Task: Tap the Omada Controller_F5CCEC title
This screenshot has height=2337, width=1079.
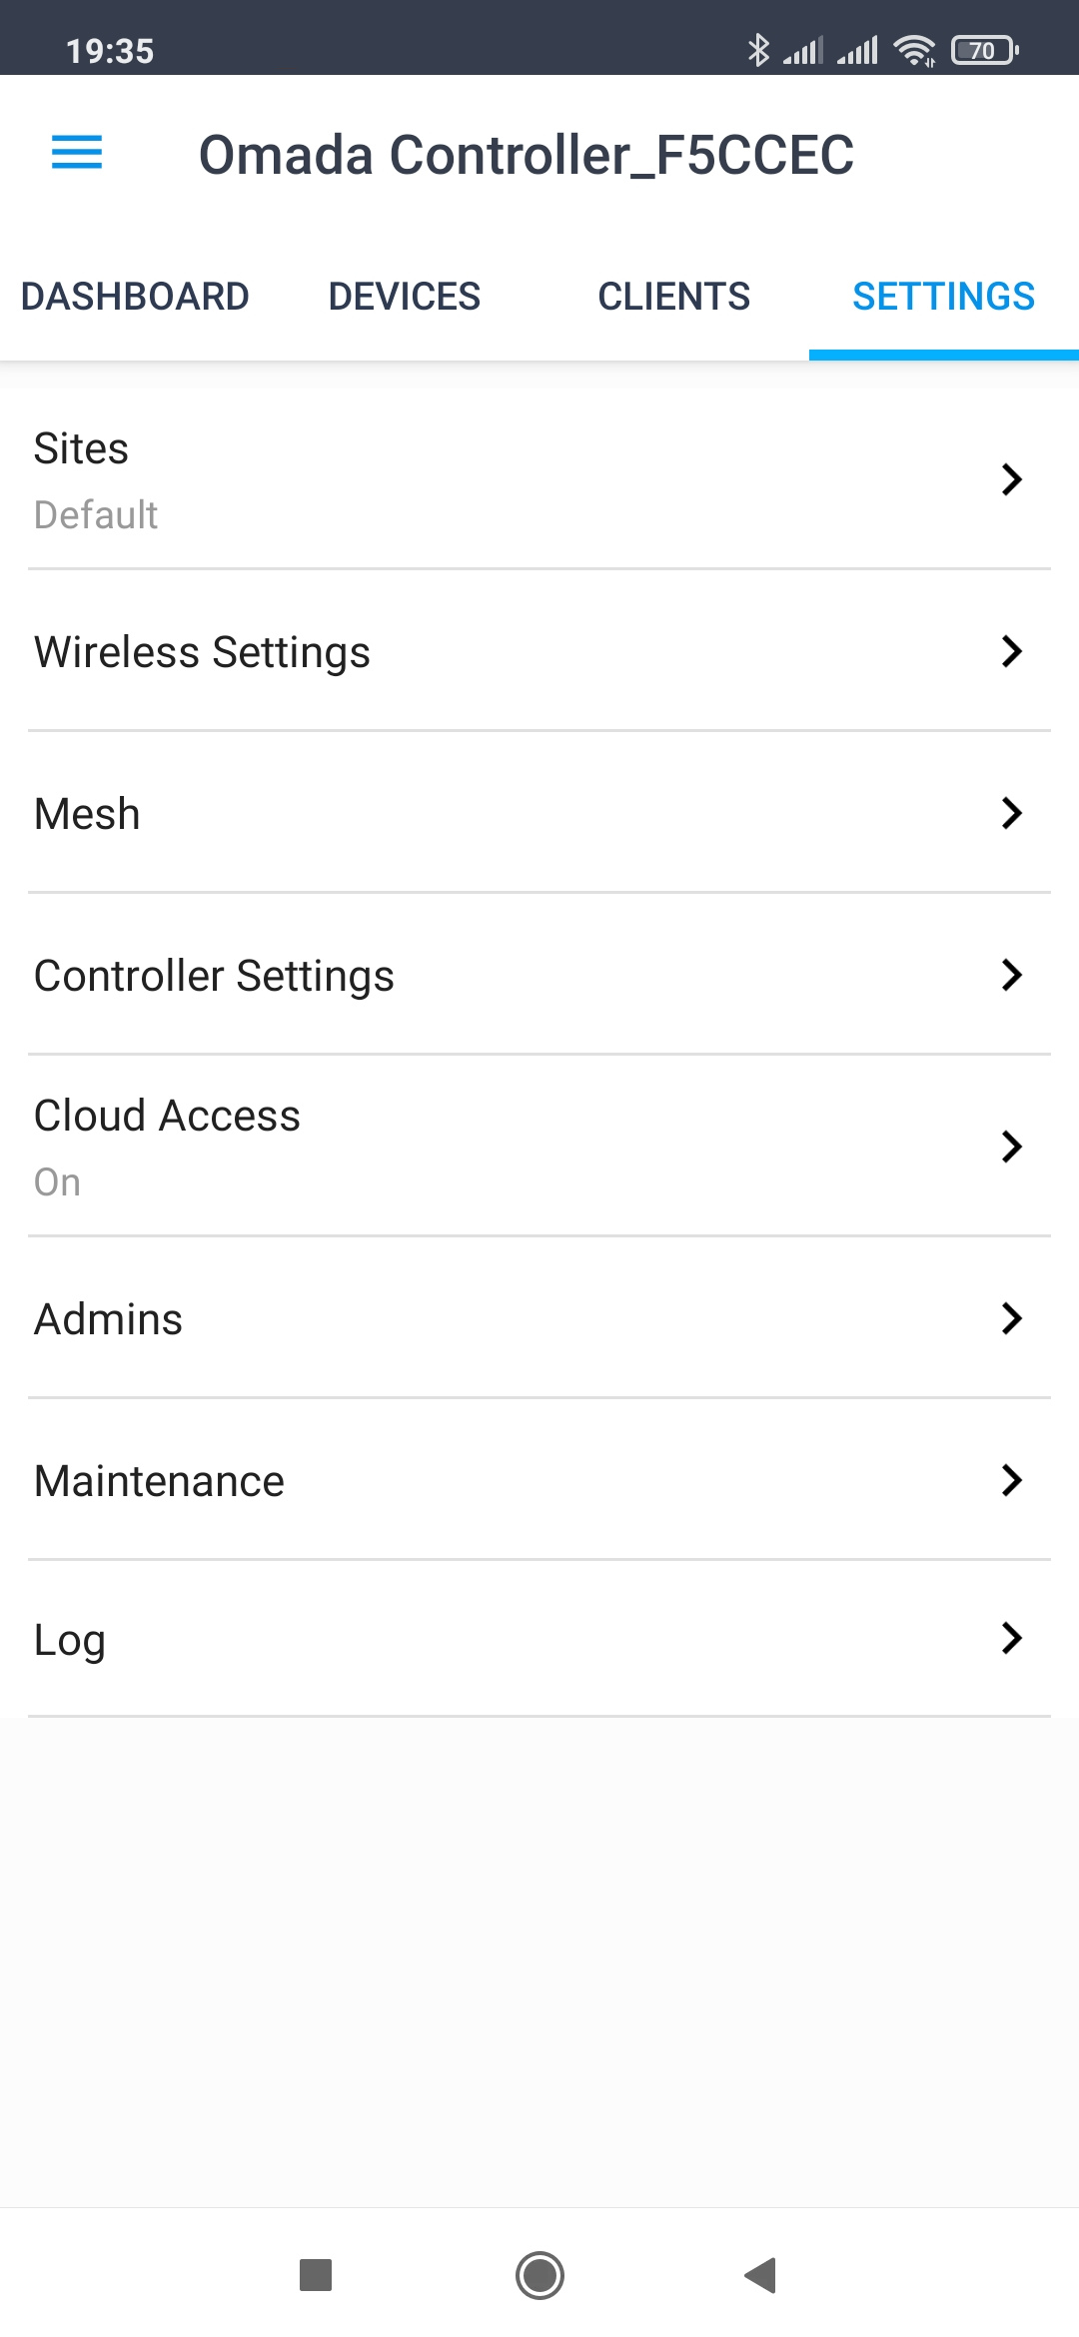Action: [527, 155]
